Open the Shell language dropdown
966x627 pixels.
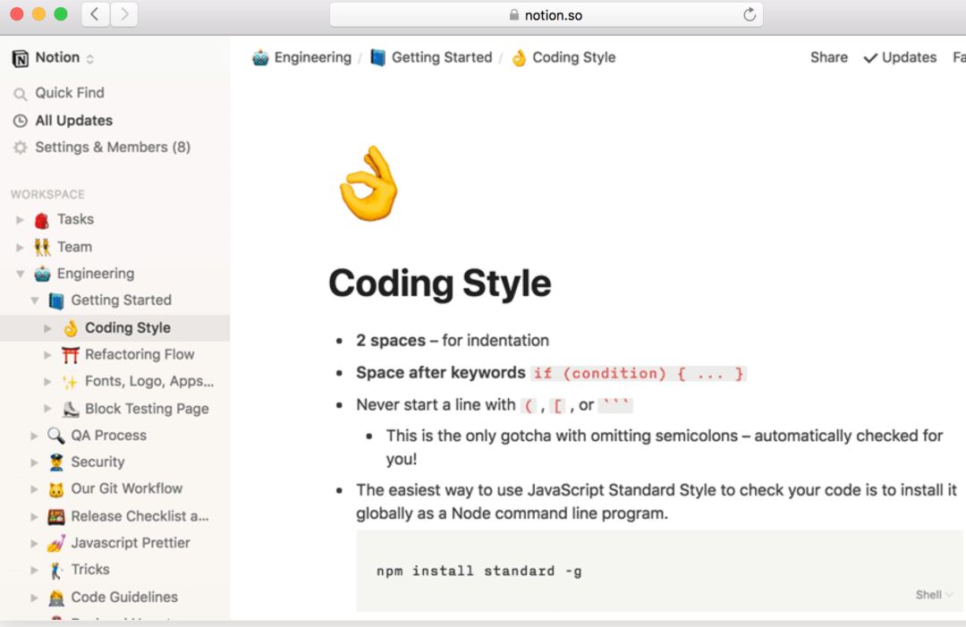(x=934, y=595)
